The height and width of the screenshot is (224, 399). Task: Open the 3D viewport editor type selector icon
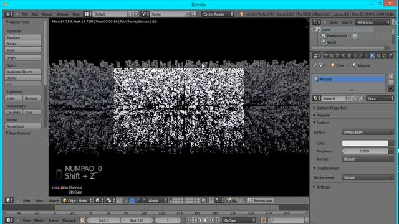point(9,200)
